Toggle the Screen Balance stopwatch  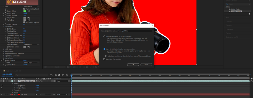coord(6,15)
